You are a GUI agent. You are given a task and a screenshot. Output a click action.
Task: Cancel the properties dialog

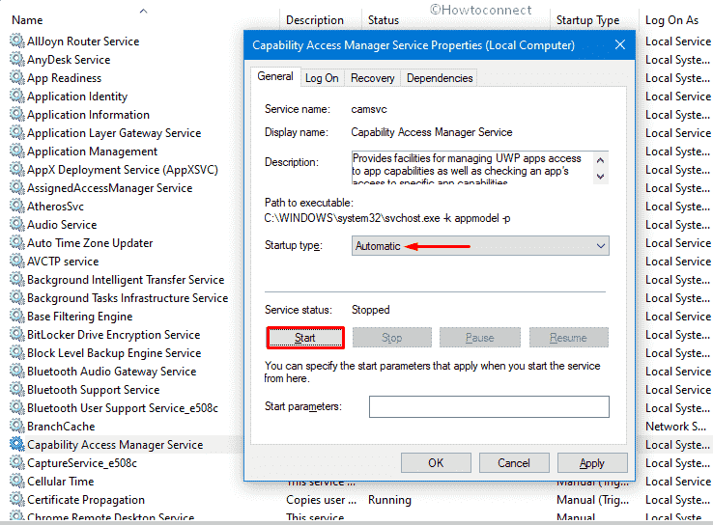tap(514, 463)
